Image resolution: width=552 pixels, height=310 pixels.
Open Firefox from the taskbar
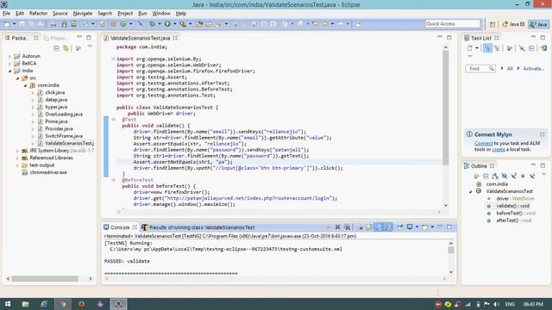coord(81,304)
